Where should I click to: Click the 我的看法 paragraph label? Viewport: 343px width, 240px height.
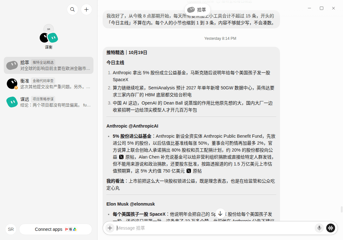click(x=115, y=181)
